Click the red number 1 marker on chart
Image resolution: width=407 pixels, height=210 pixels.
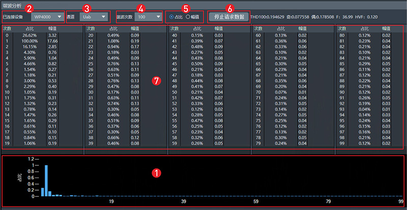coord(157,172)
